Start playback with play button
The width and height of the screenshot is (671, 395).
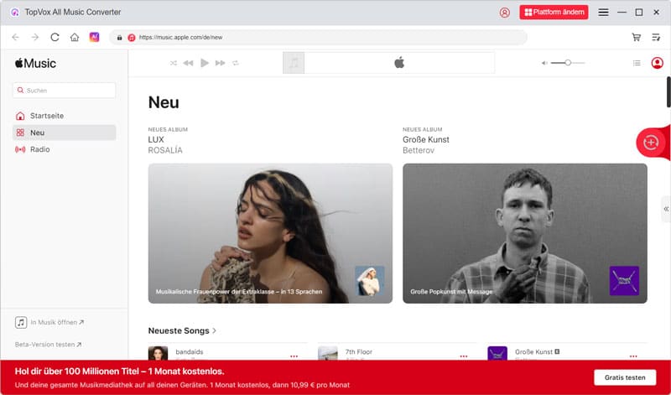pyautogui.click(x=205, y=63)
